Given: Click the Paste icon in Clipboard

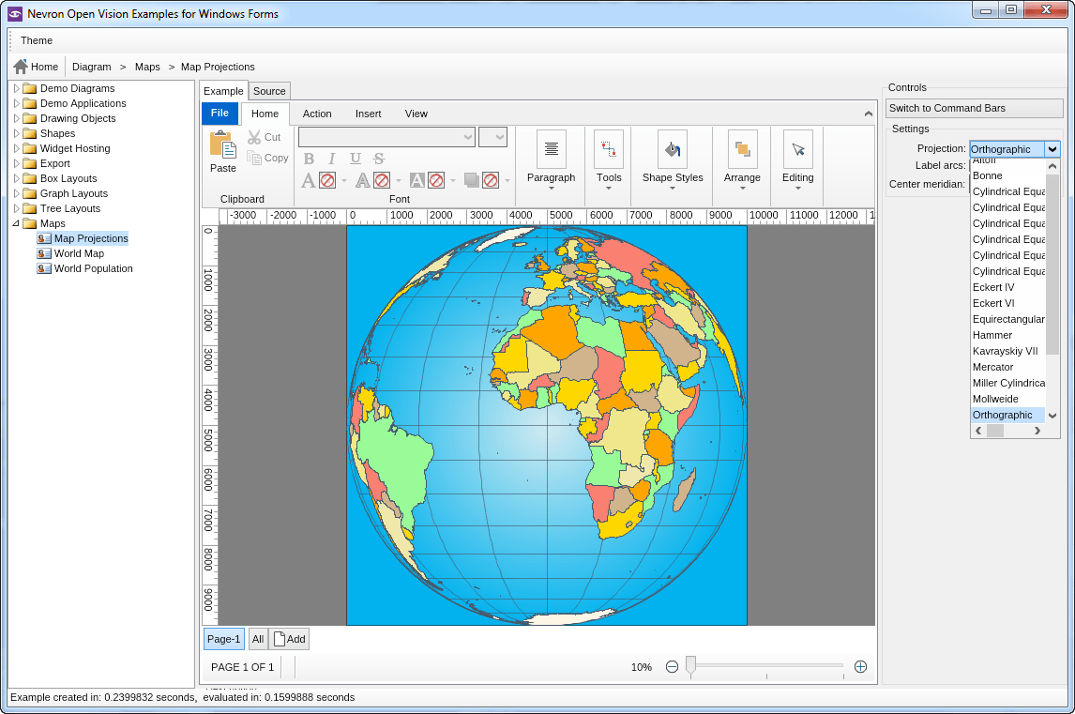Looking at the screenshot, I should [222, 146].
